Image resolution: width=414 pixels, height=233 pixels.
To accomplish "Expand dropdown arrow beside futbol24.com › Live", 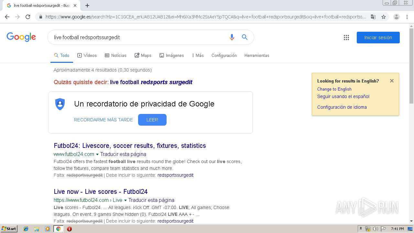I will pyautogui.click(x=125, y=200).
